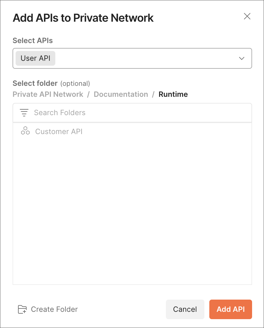Click the Runtime breadcrumb
Screen dimensions: 264x328
(x=173, y=94)
